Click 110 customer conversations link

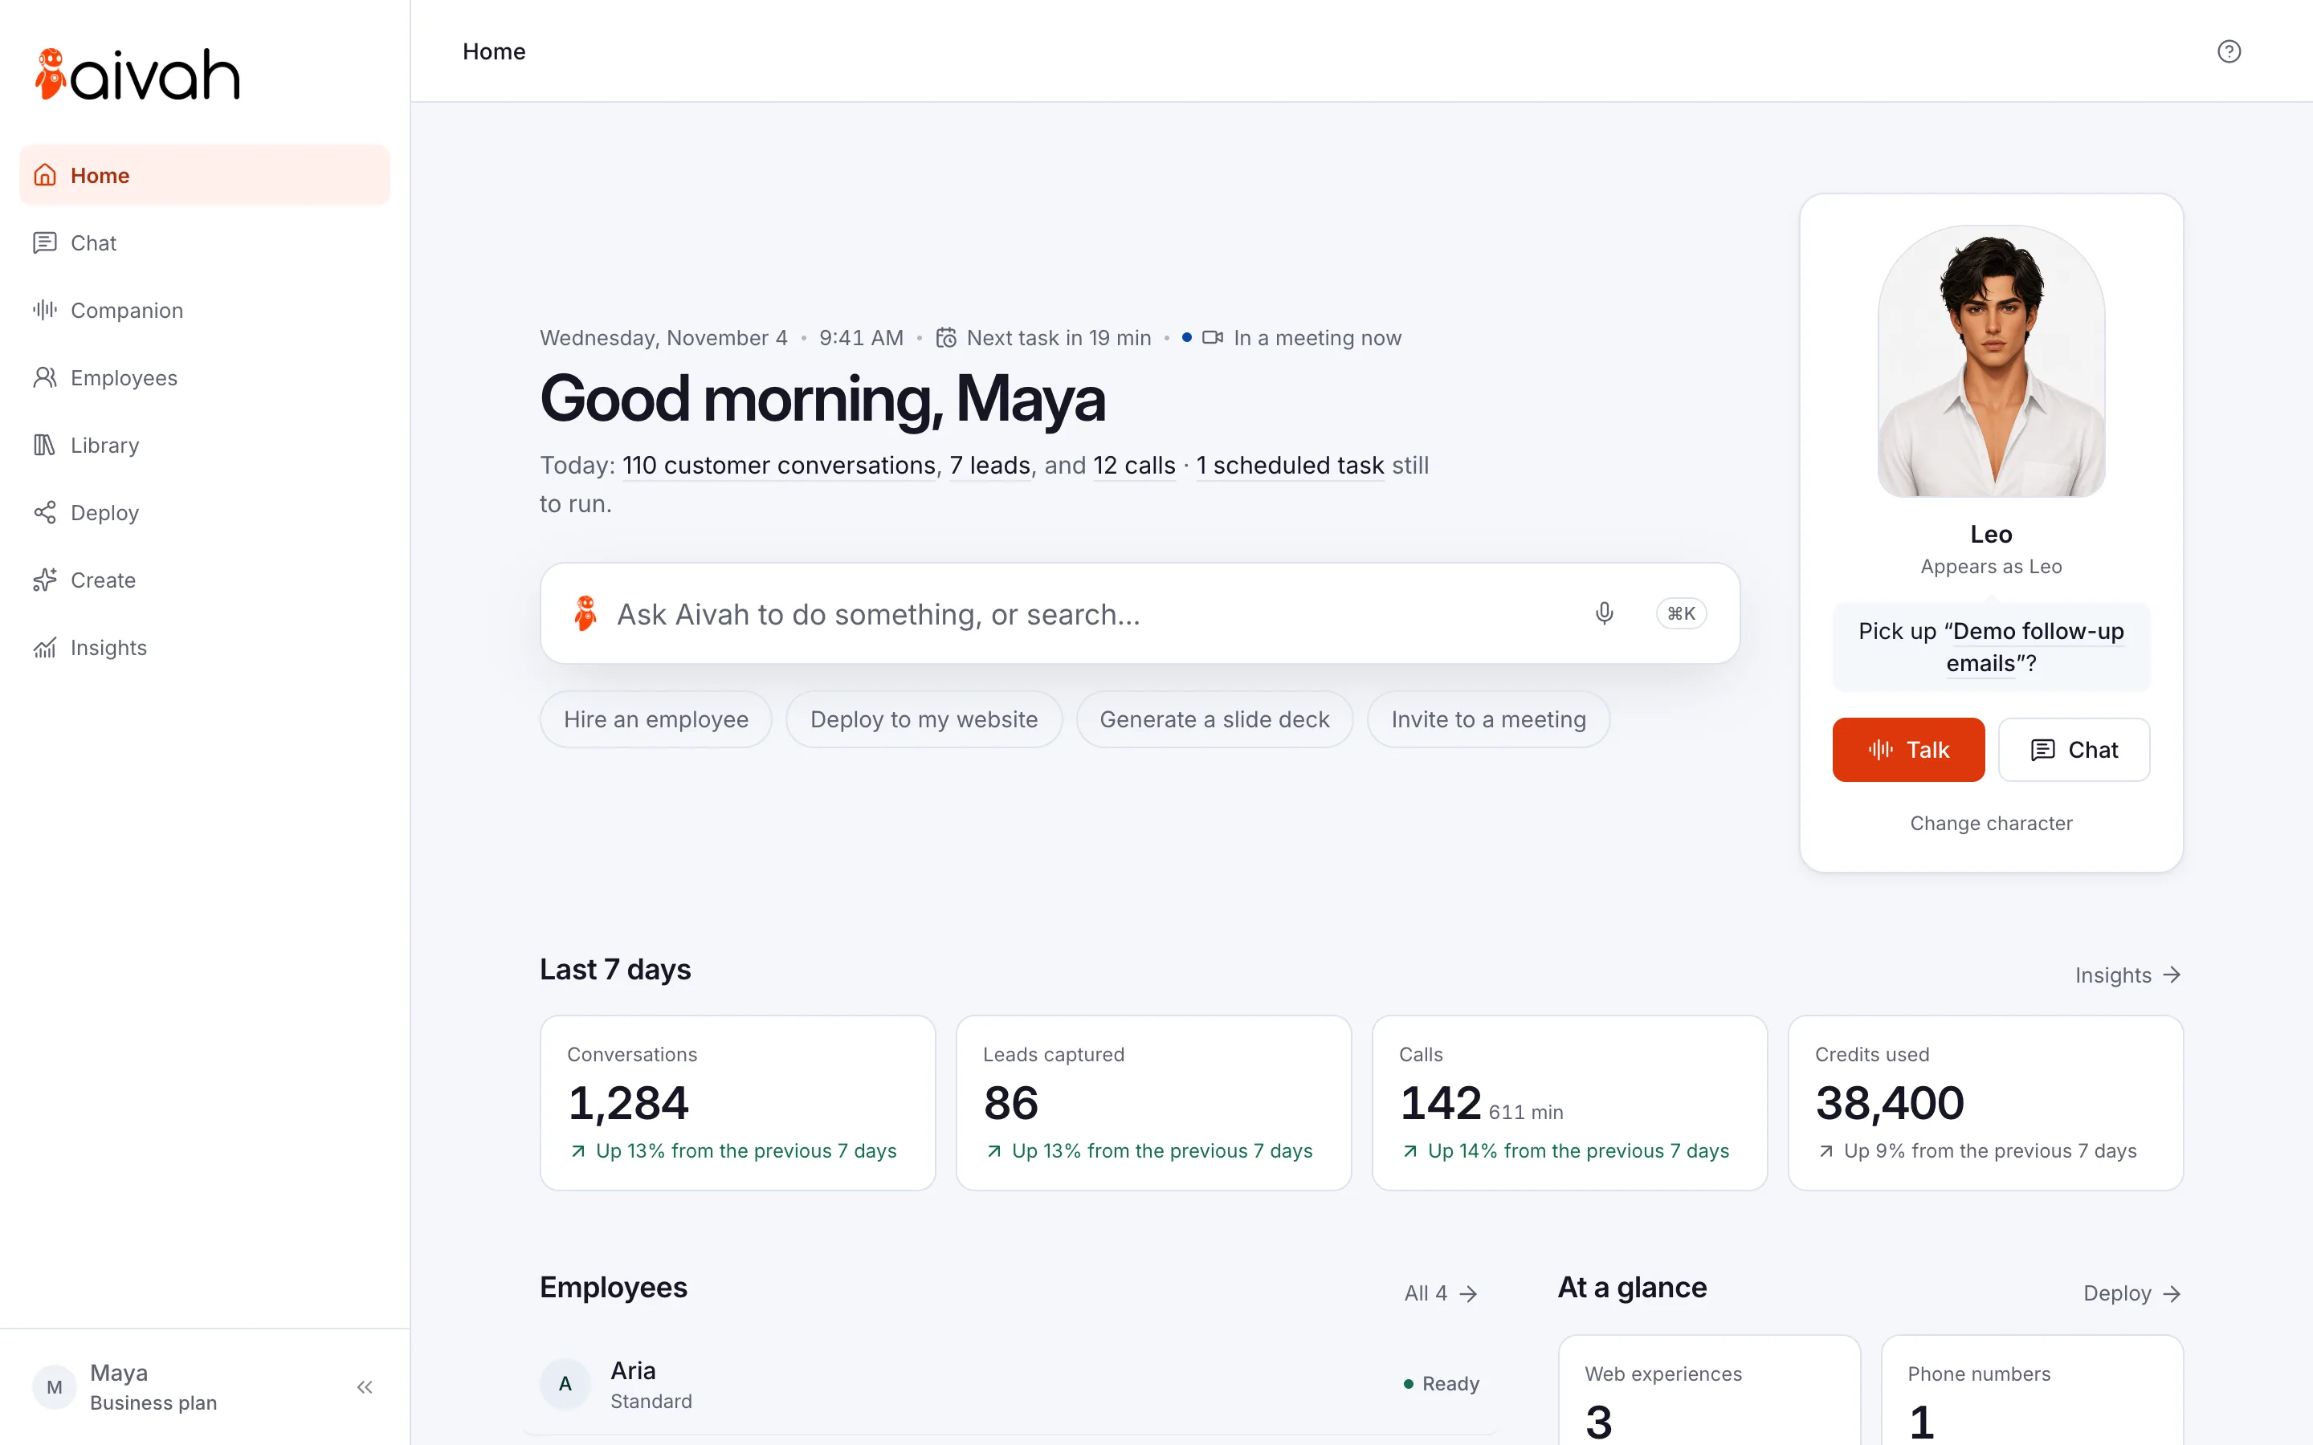[x=779, y=466]
